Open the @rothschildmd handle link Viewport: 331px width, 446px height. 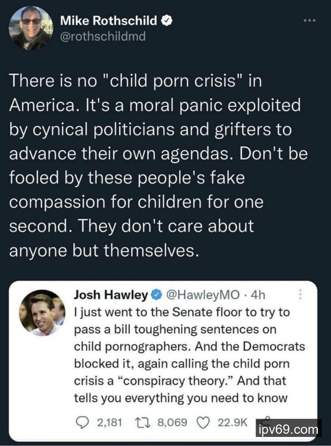coord(103,36)
